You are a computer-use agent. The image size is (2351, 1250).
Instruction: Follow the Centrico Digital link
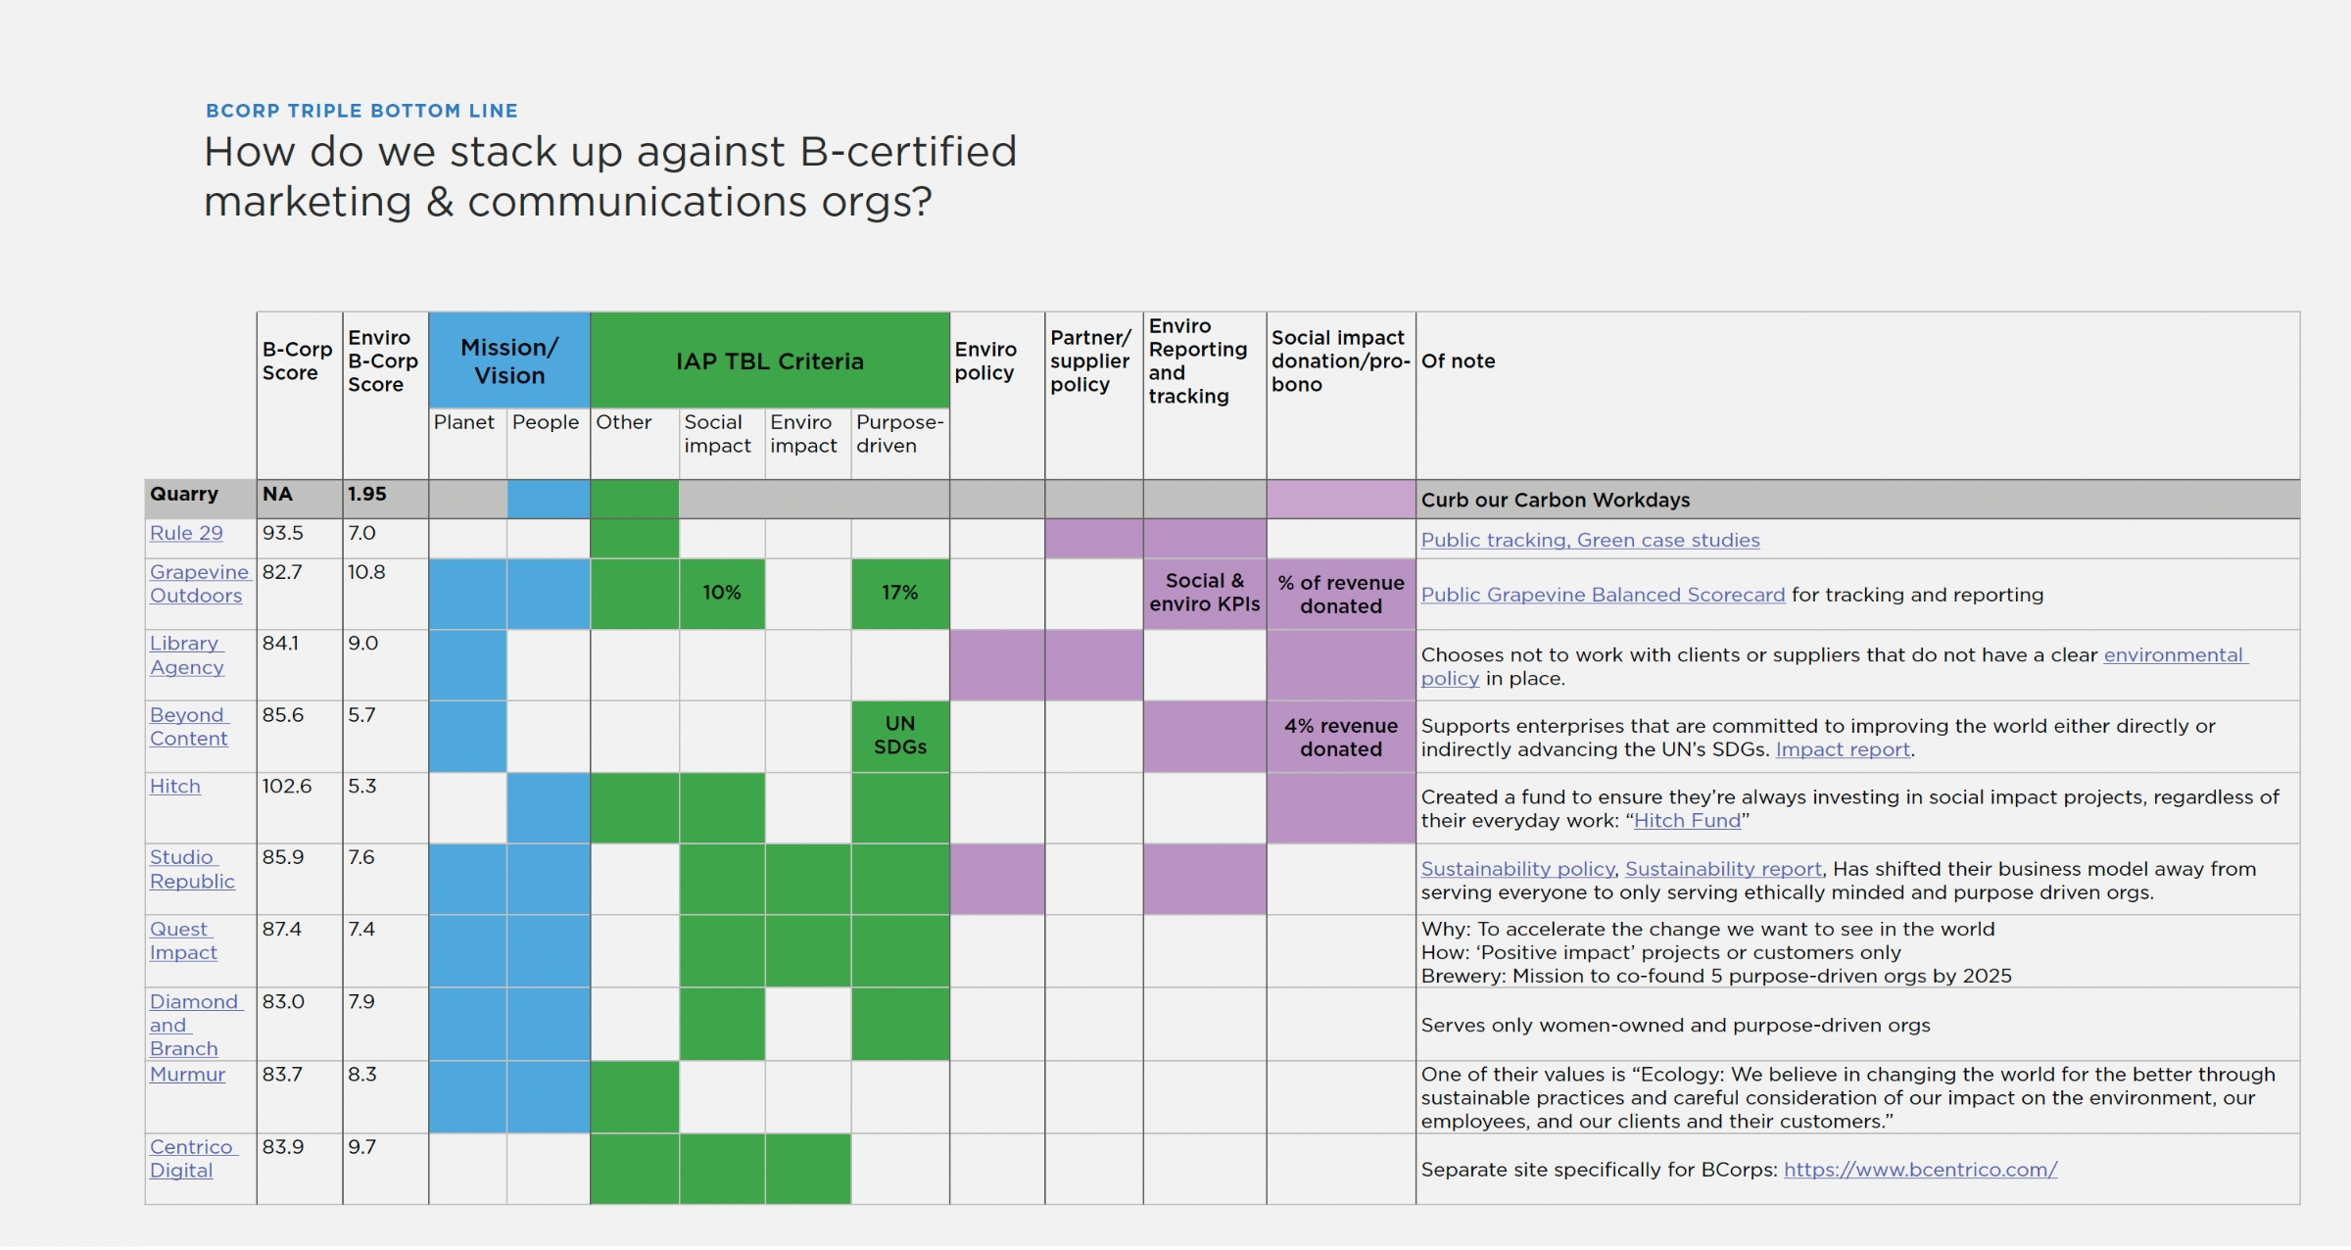[191, 1148]
